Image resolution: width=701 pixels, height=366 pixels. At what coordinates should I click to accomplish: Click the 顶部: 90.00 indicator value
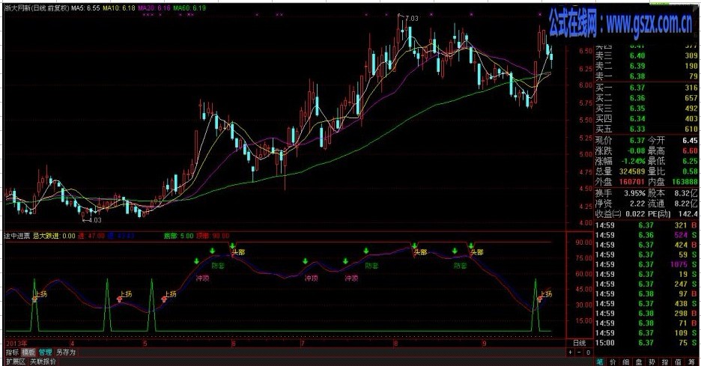213,236
